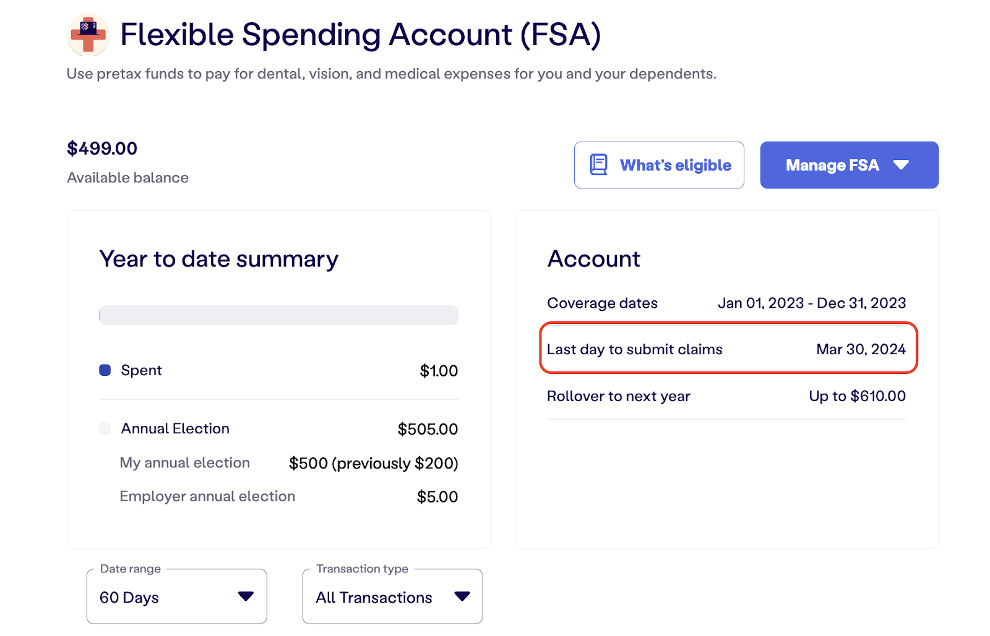
Task: Open the What's eligible guide
Action: (659, 165)
